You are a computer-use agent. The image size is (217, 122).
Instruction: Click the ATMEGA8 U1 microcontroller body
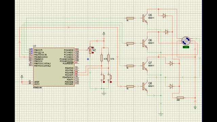pos(54,67)
